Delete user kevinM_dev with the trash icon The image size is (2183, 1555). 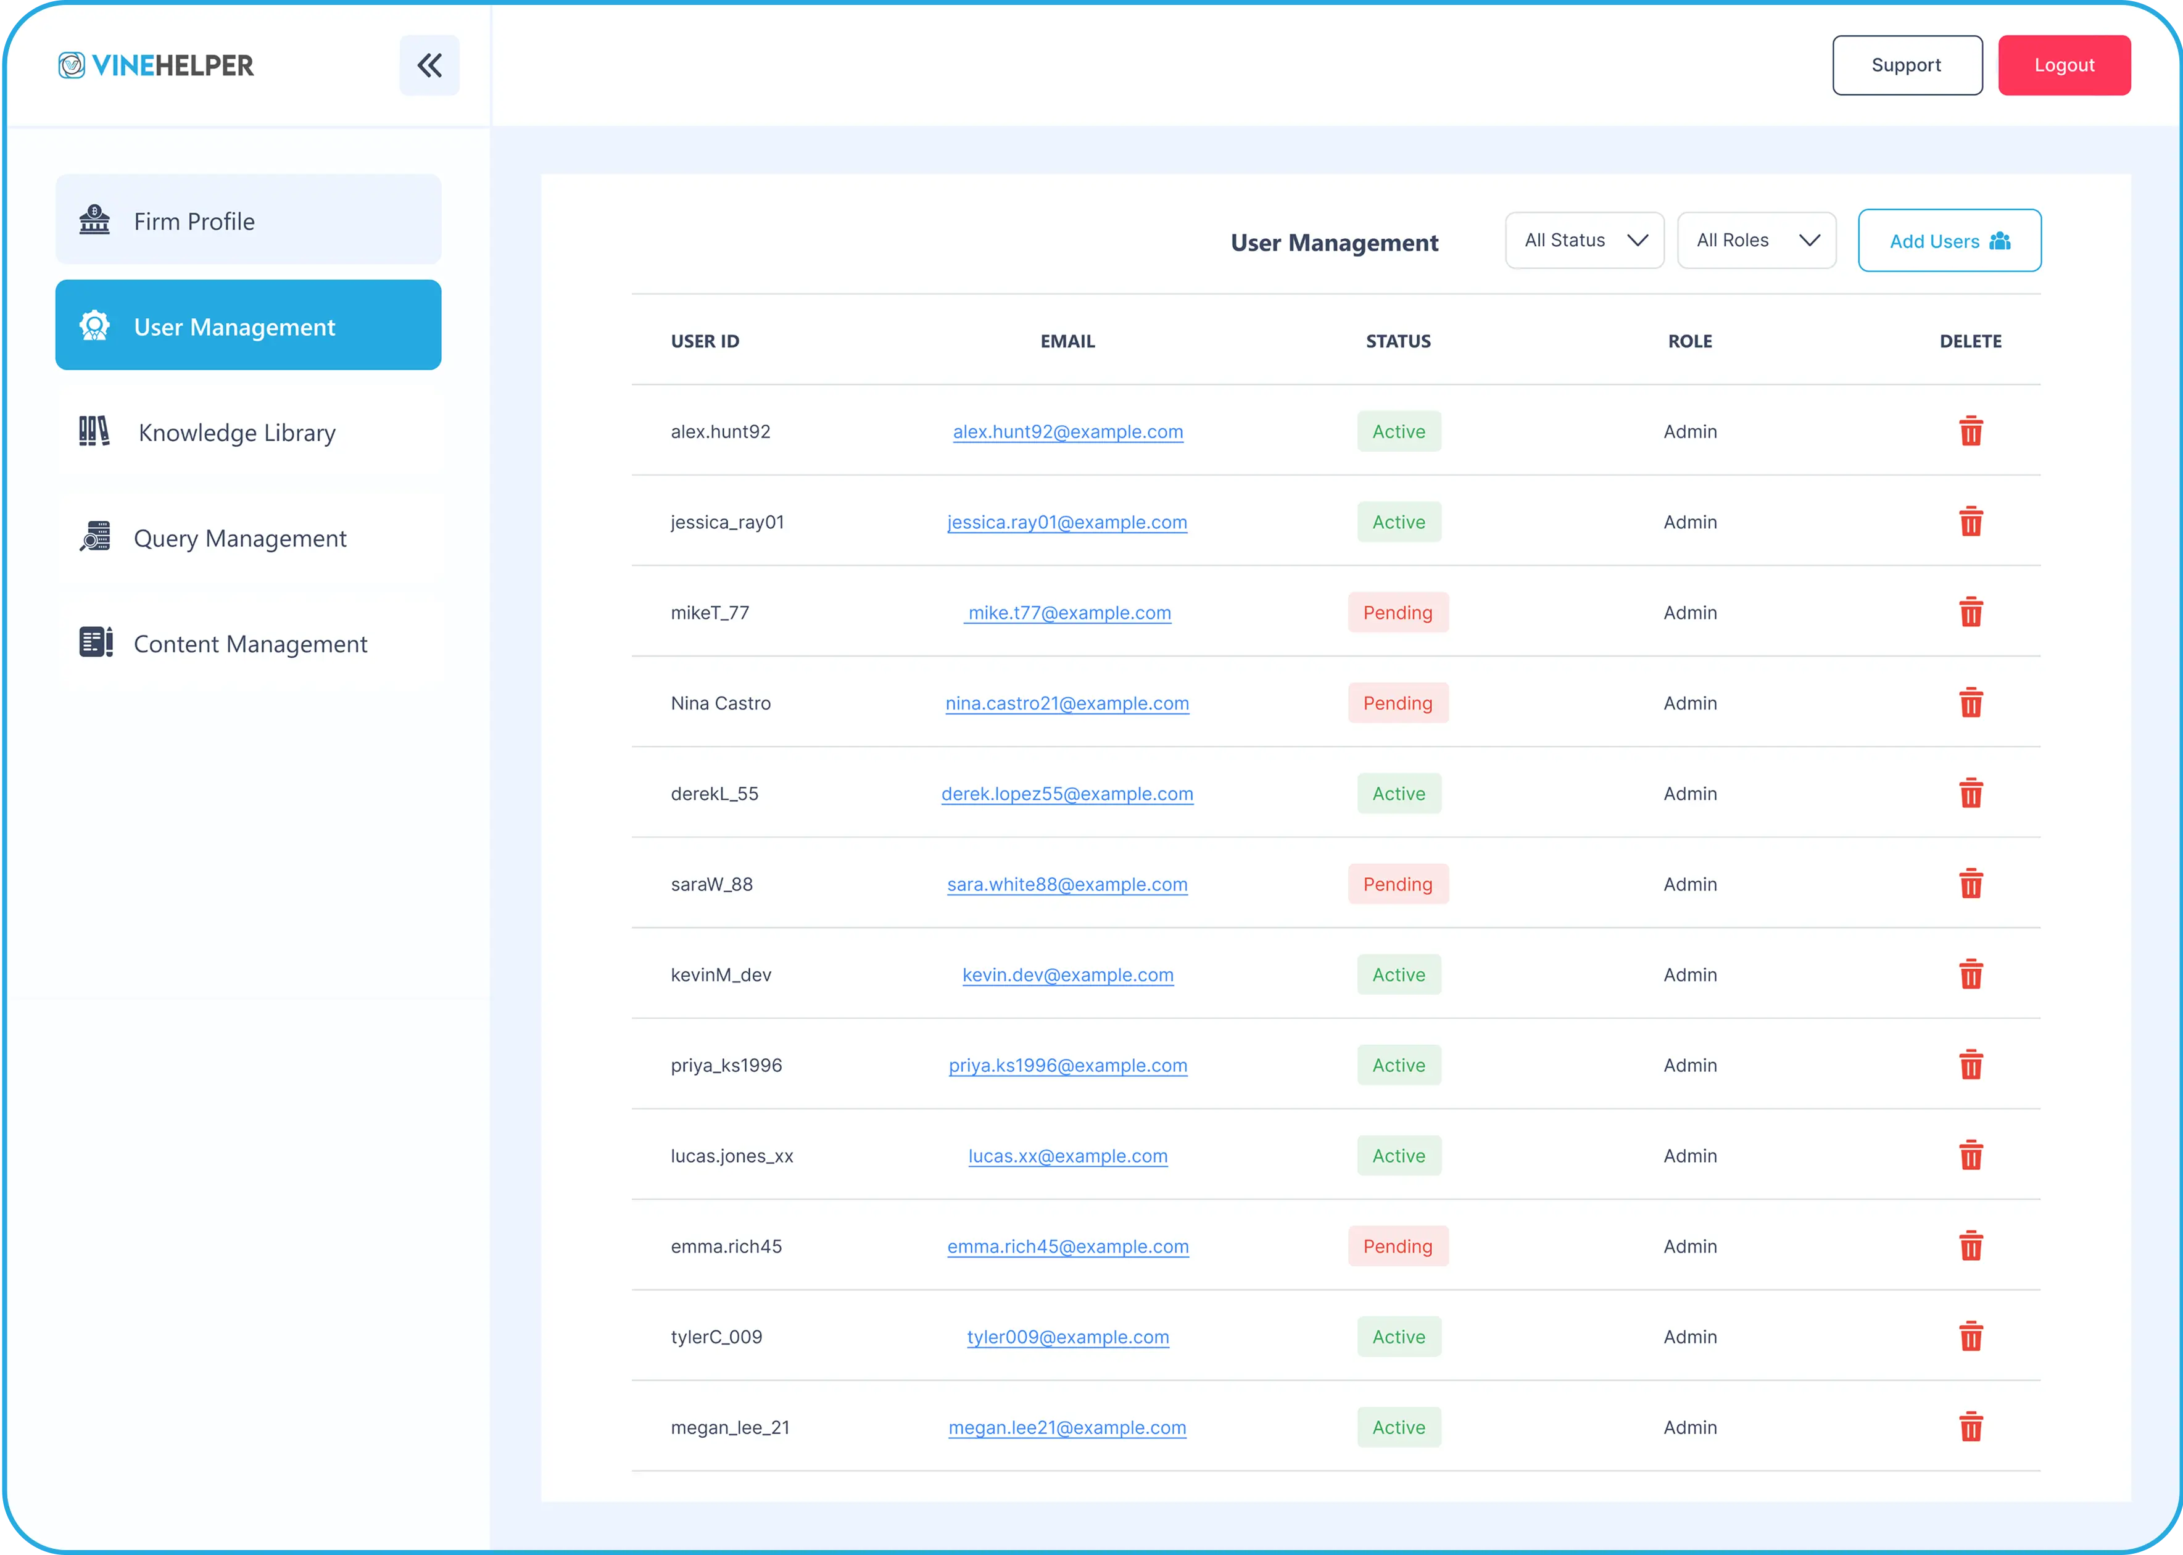[x=1971, y=975]
